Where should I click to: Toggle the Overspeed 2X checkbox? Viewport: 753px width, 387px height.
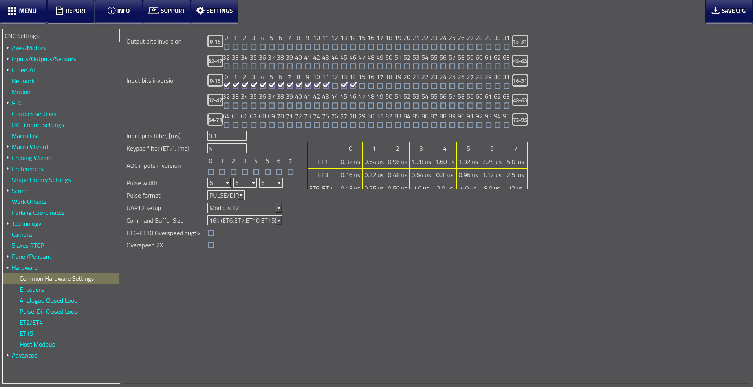(211, 245)
